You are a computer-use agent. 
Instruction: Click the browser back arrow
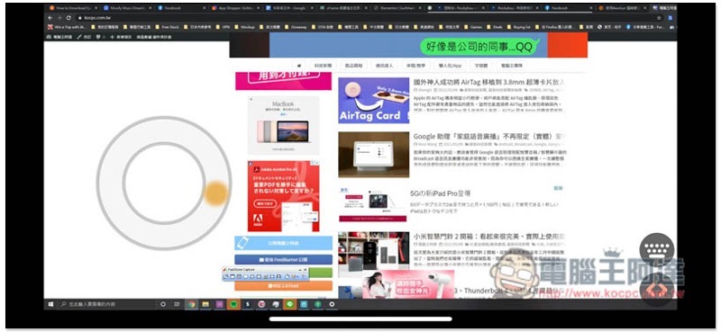pyautogui.click(x=50, y=17)
